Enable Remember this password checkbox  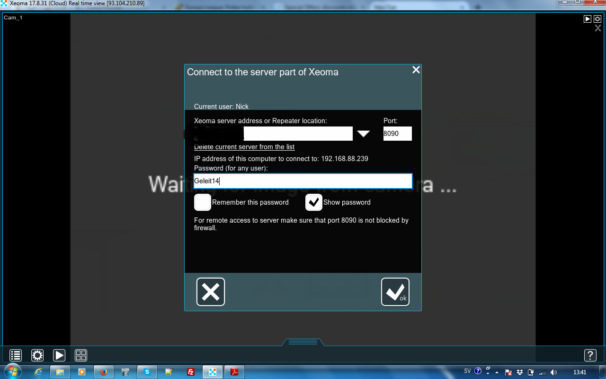203,202
